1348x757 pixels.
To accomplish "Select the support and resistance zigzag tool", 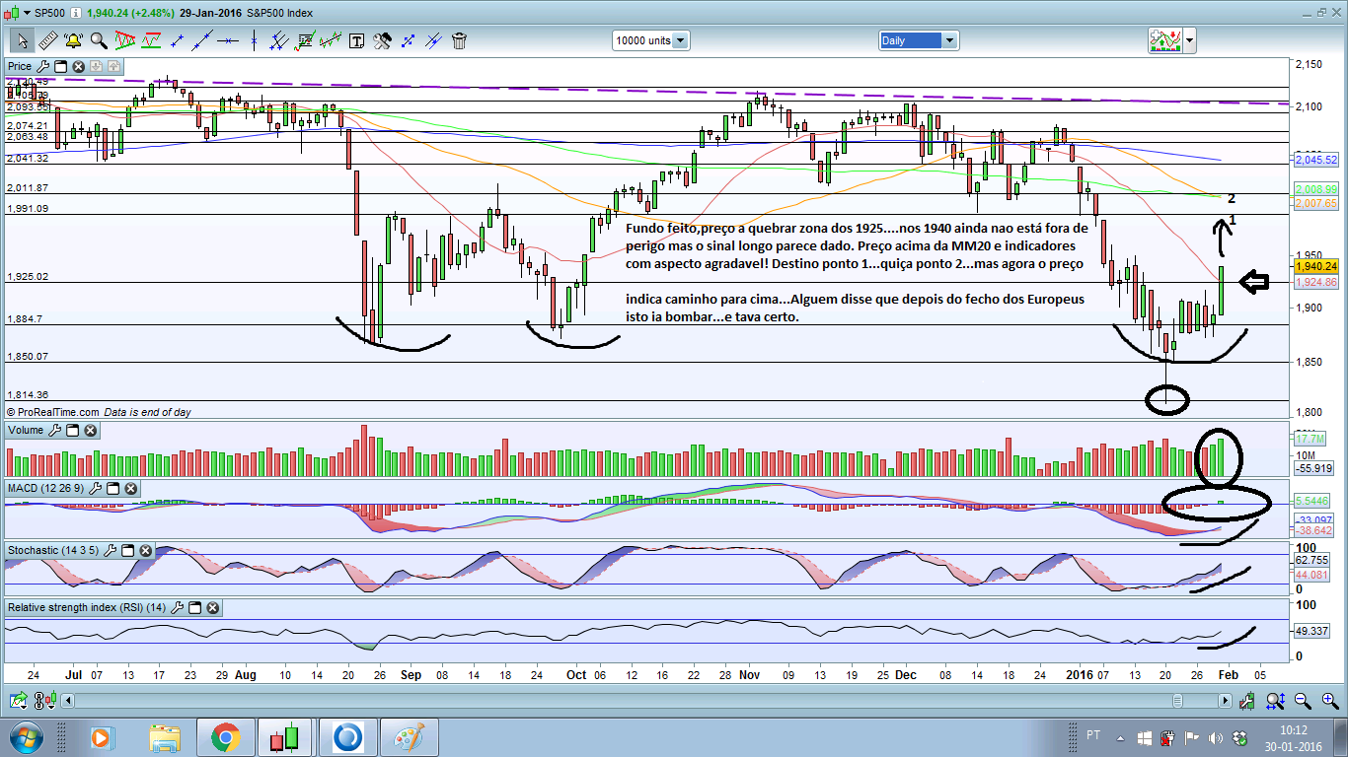I will click(x=151, y=40).
